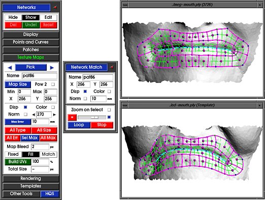Expand the Rendering section
265x200 pixels.
pos(31,179)
